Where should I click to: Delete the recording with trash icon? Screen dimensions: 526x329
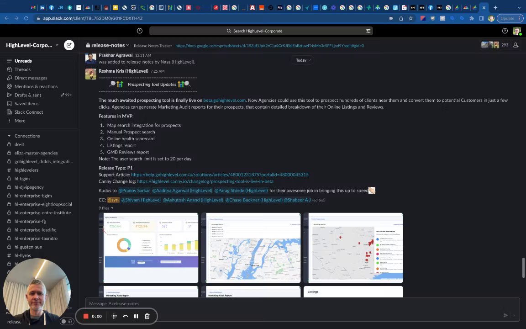(147, 316)
